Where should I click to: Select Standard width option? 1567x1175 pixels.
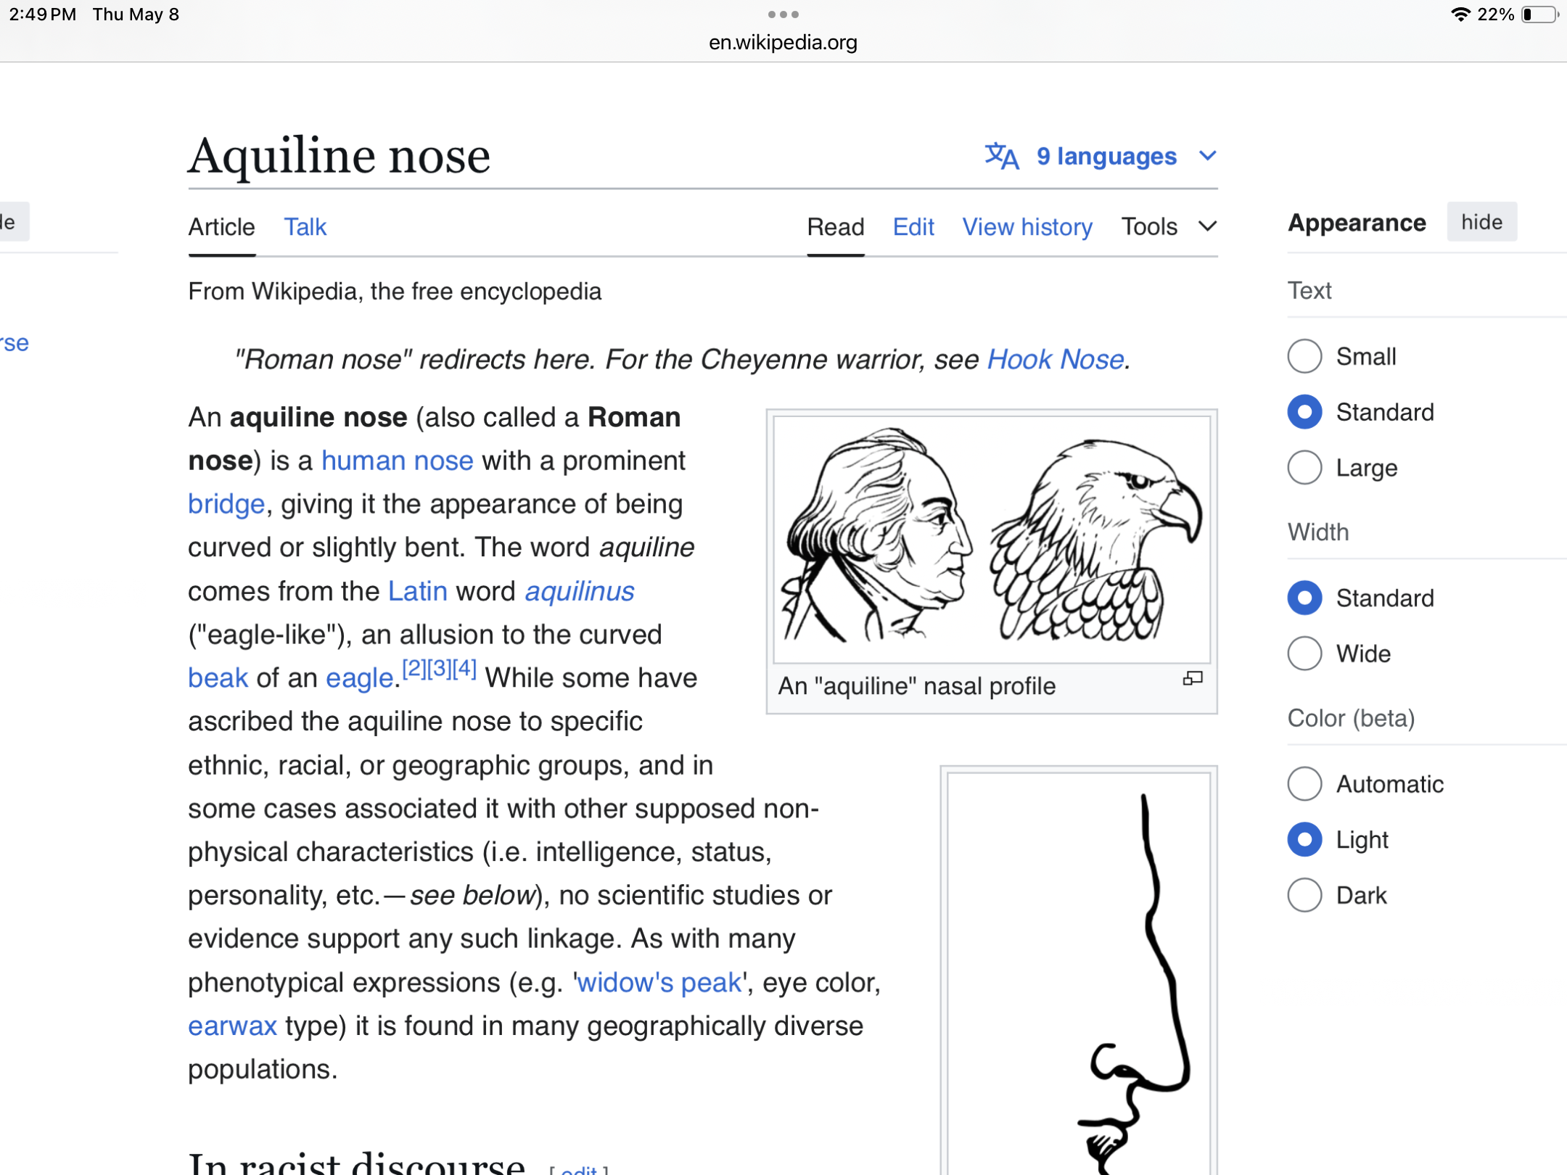[x=1304, y=598]
